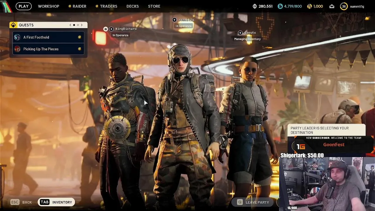Go to next quests page arrow
The width and height of the screenshot is (375, 211).
[82, 25]
